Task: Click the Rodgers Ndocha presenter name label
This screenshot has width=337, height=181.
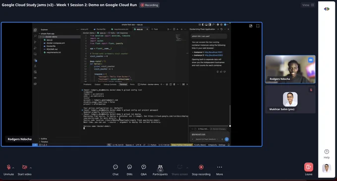Action: tap(19, 139)
